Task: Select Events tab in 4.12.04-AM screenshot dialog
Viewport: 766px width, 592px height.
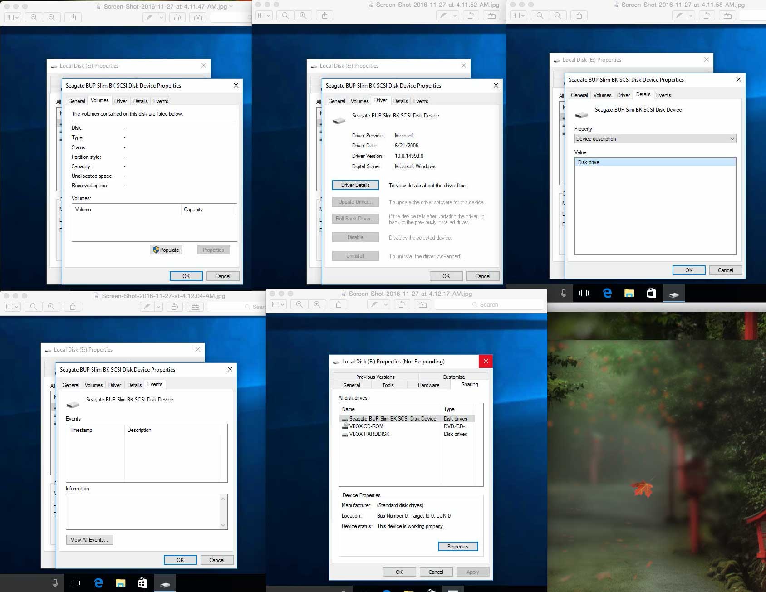Action: 155,384
